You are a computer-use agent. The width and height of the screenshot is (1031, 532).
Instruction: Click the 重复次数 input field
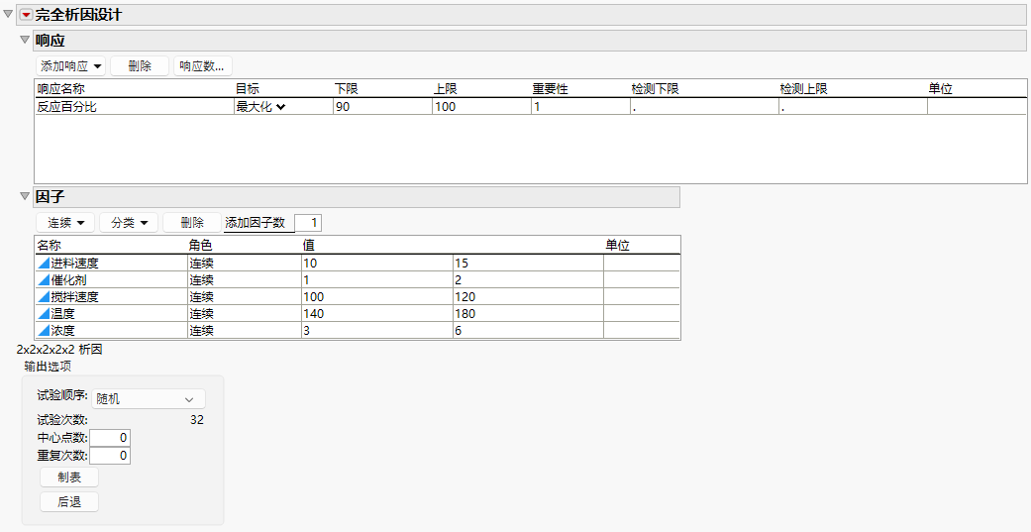click(x=110, y=455)
